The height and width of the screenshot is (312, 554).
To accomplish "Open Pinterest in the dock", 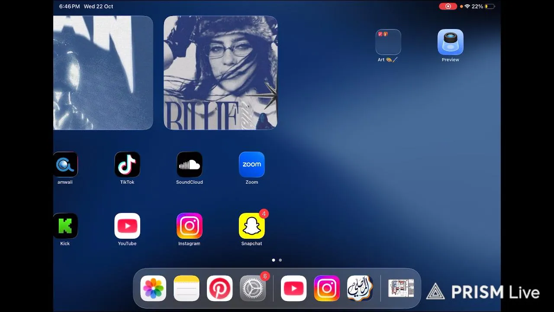I will pyautogui.click(x=220, y=288).
